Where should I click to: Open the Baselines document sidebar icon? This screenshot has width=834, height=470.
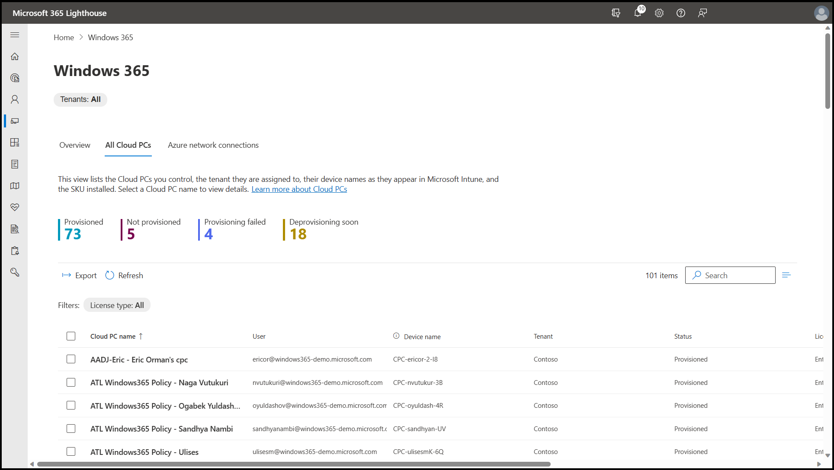click(15, 164)
